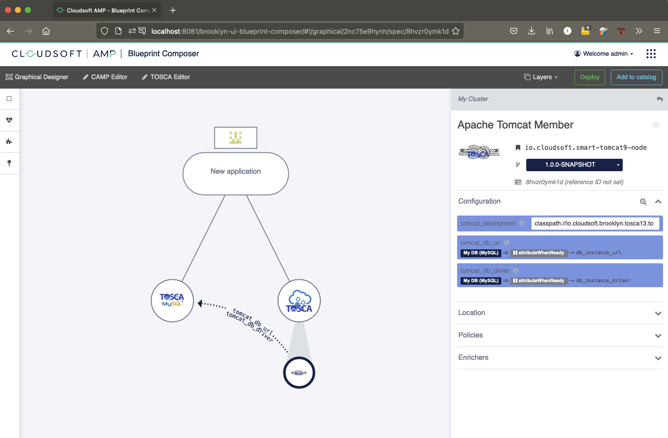668x438 pixels.
Task: Click the Deploy button
Action: point(590,77)
